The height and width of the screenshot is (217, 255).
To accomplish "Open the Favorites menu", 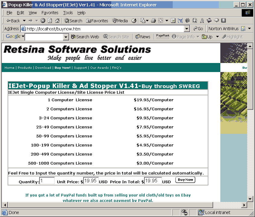I will tap(50, 13).
